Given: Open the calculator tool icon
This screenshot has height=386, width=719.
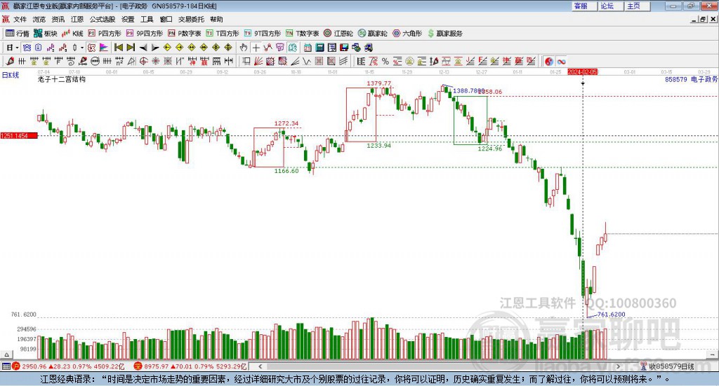Looking at the screenshot, I should [x=319, y=48].
